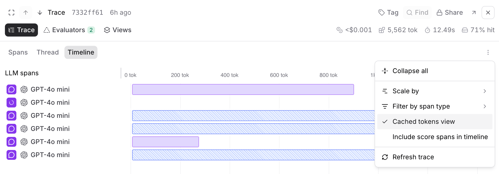Image resolution: width=499 pixels, height=174 pixels.
Task: Enable Include score spans in timeline
Action: pos(435,137)
